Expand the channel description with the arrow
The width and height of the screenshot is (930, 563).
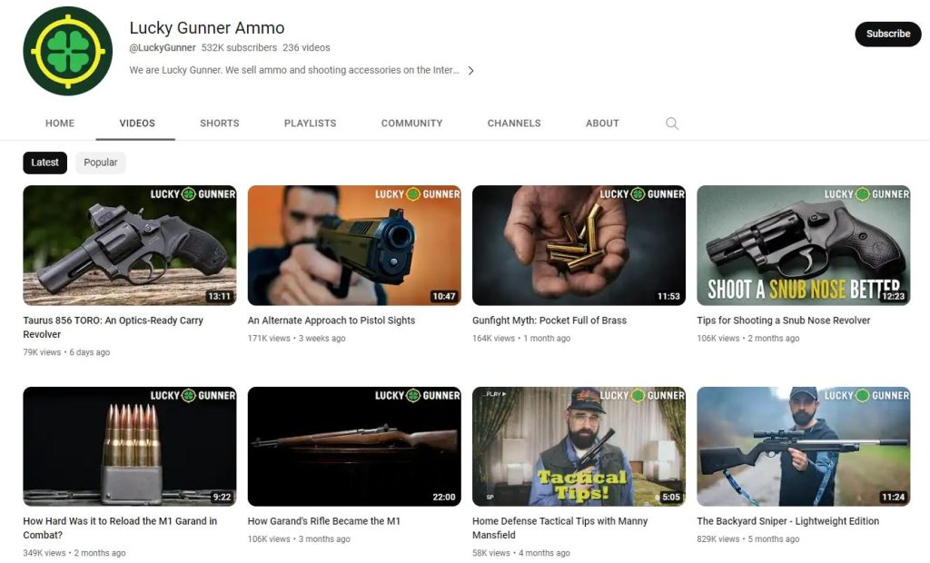coord(470,70)
